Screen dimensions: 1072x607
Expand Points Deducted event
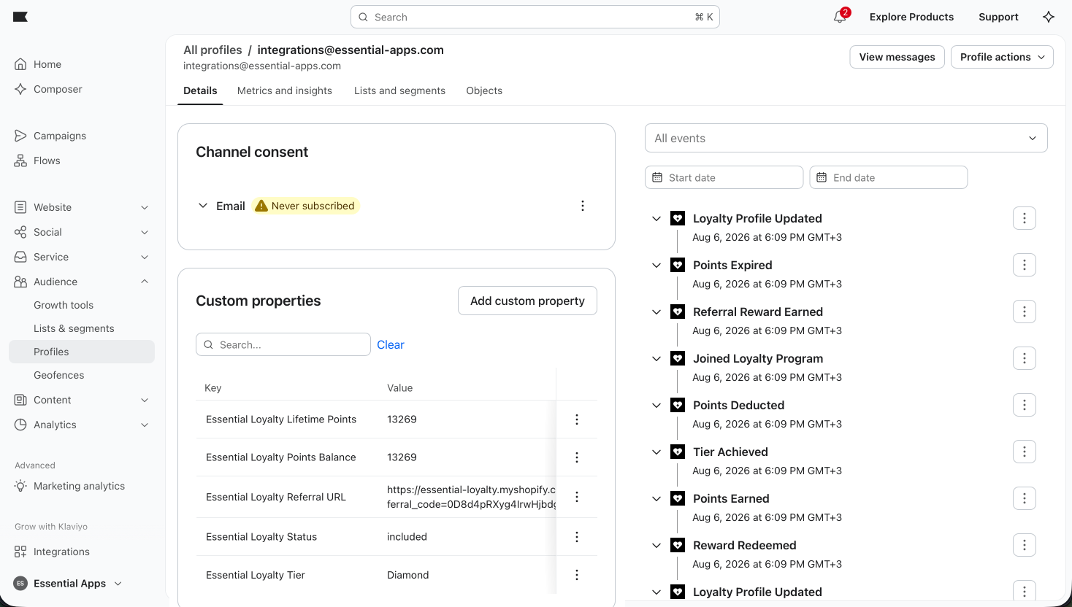[x=656, y=405]
